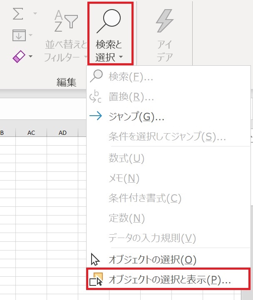Click the オブジェクトの選択 arrow cursor icon

pyautogui.click(x=96, y=260)
